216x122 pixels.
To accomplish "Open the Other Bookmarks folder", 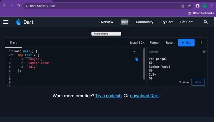I will 201,13.
